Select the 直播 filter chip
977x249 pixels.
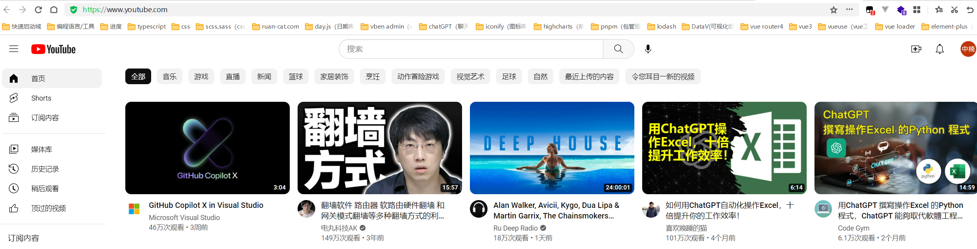(233, 76)
